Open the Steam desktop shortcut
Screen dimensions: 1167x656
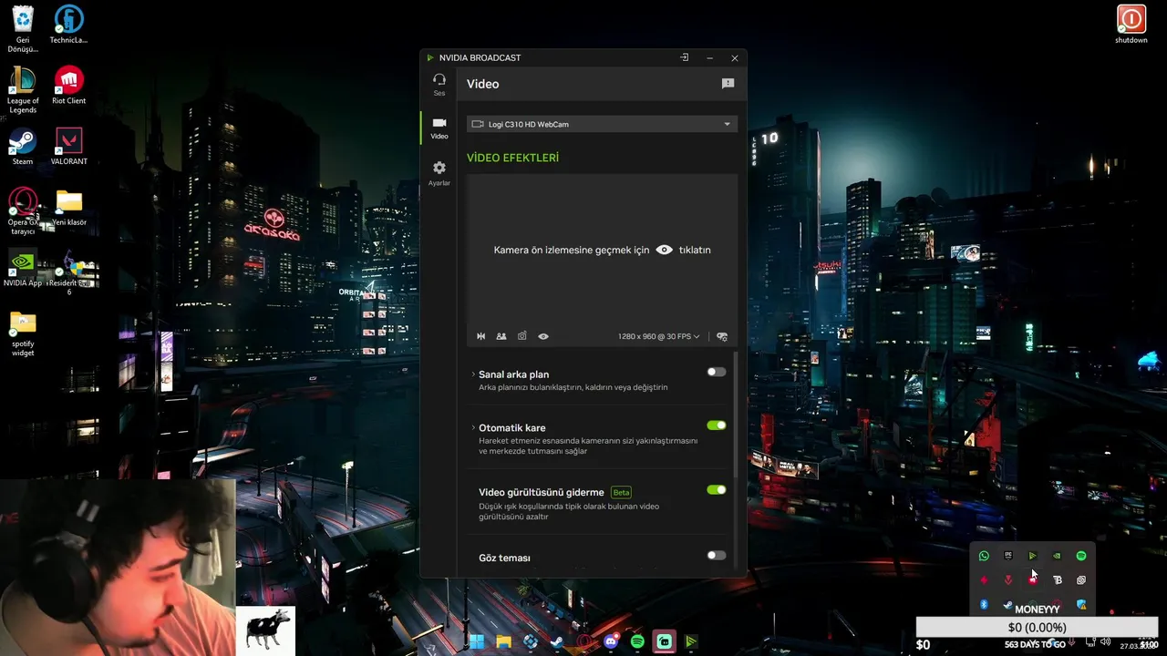[x=23, y=147]
